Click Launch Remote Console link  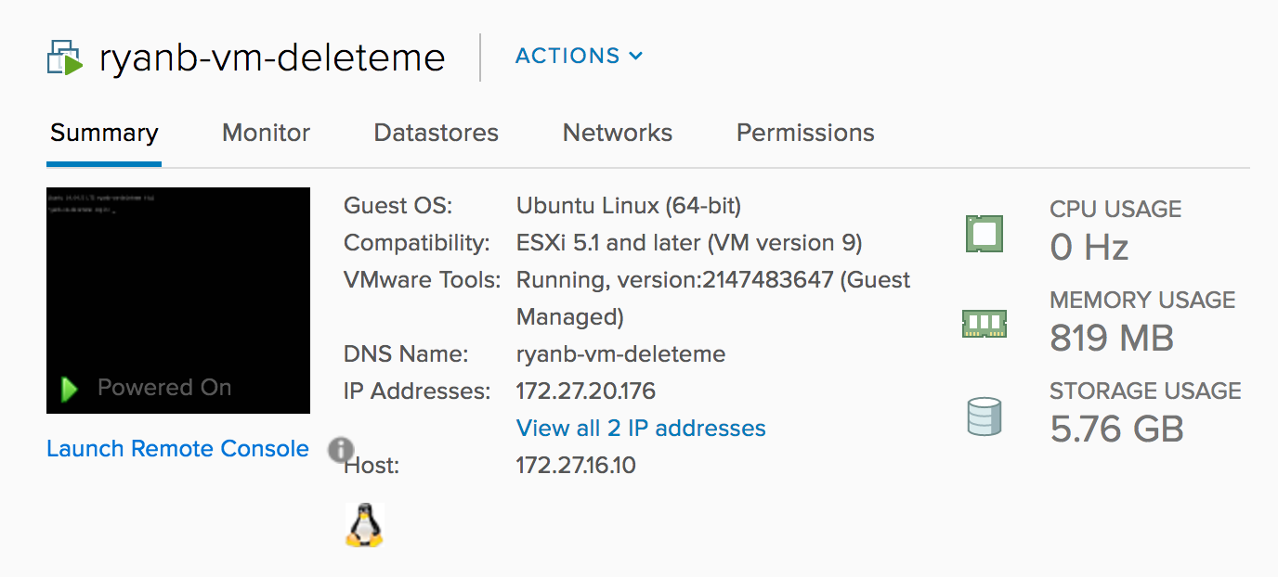tap(177, 449)
